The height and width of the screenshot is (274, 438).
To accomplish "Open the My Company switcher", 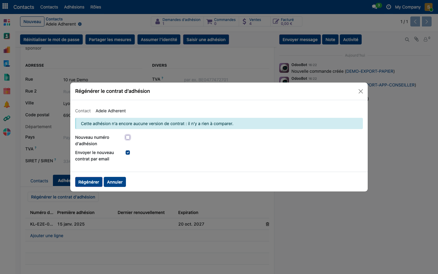I will [x=408, y=7].
